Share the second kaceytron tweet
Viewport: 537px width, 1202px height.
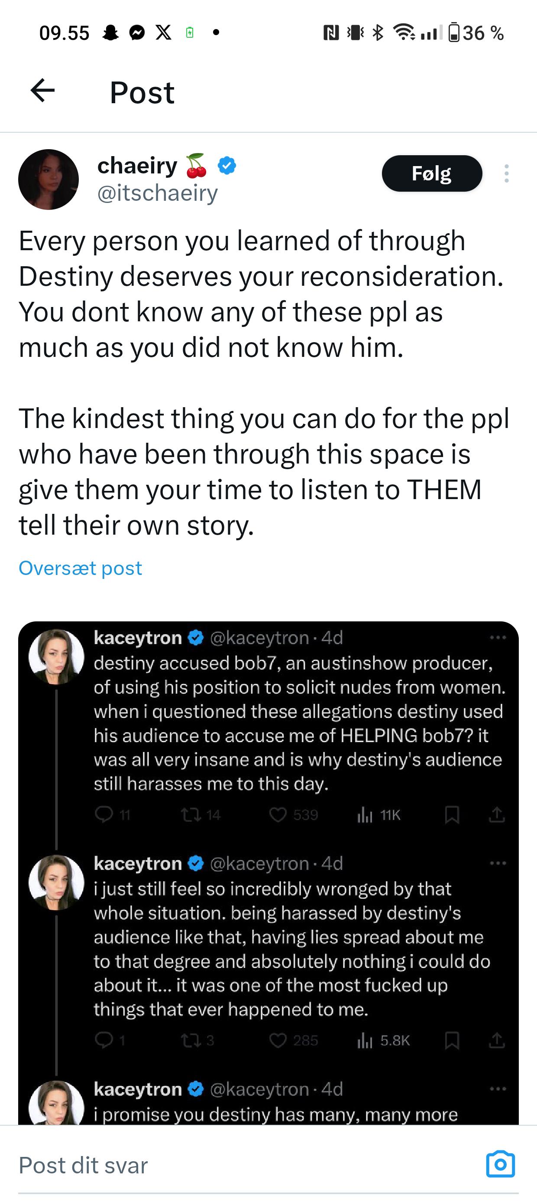(x=497, y=1041)
